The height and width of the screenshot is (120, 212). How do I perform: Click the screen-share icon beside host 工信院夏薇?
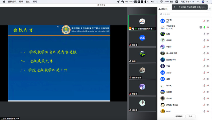[x=201, y=27]
